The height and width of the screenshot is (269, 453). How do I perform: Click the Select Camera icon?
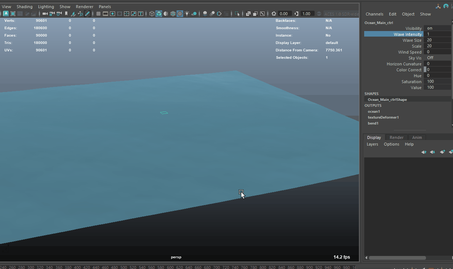[45, 14]
